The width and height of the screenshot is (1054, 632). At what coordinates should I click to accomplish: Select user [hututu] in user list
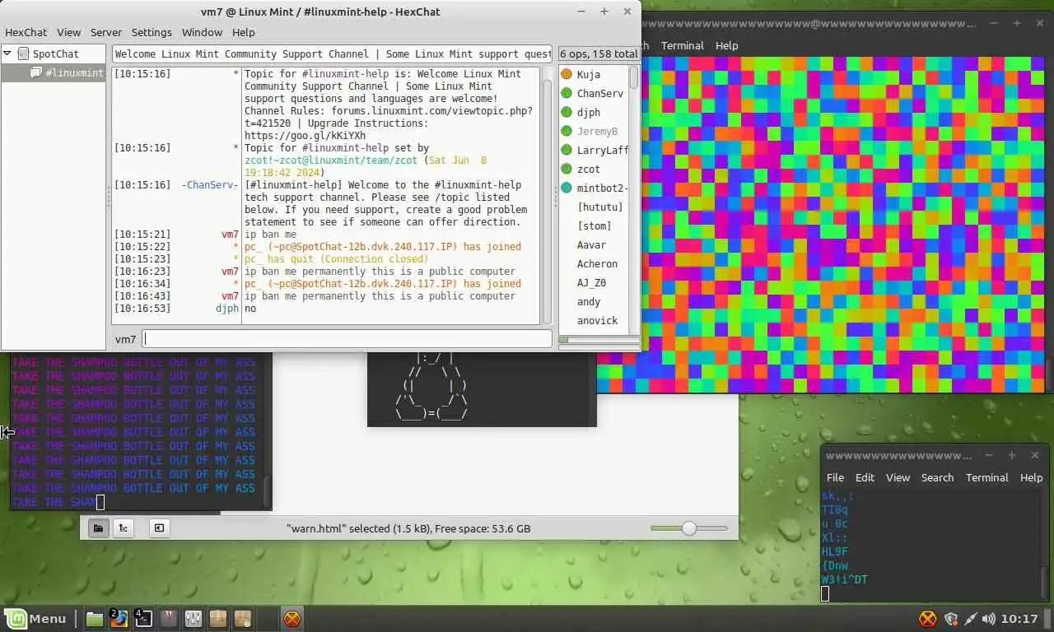coord(599,207)
